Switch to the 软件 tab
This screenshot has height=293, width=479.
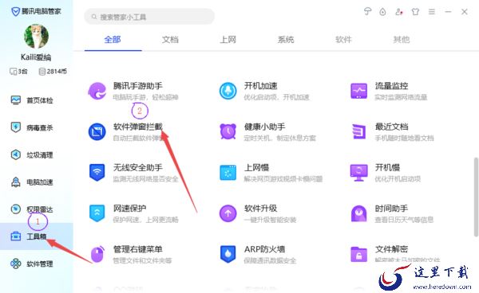(x=343, y=39)
